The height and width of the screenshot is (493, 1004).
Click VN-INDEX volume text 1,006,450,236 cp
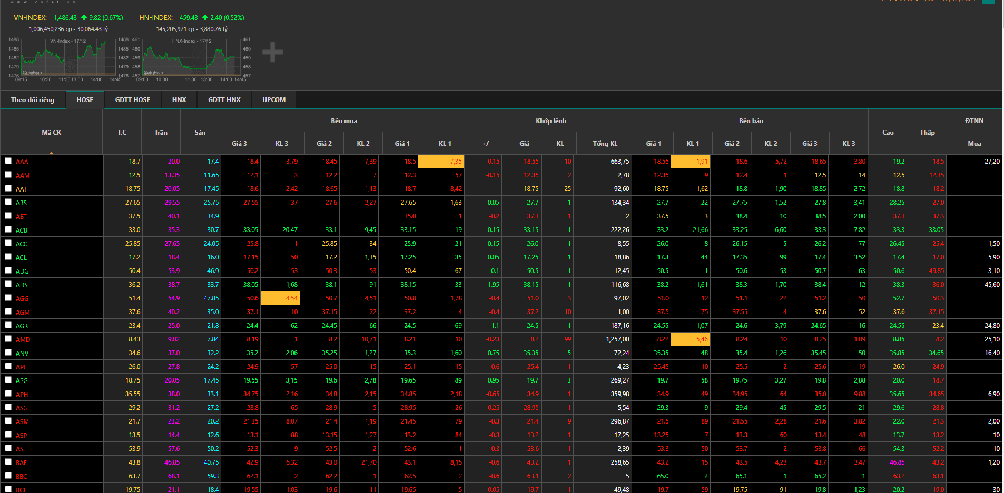click(x=51, y=29)
